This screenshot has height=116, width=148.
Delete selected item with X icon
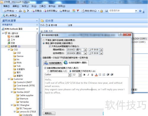point(28,11)
